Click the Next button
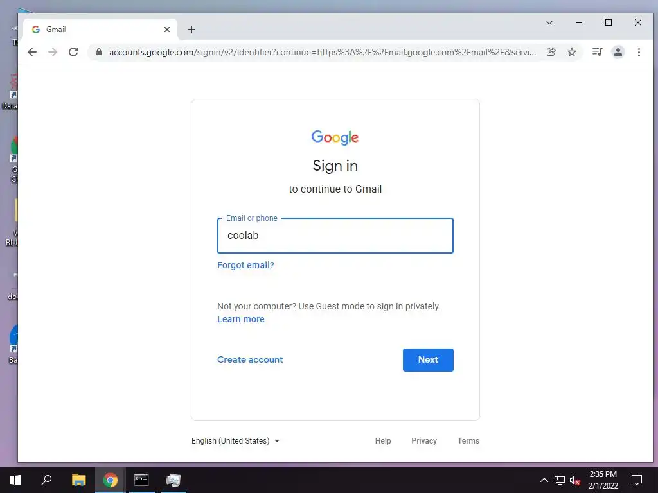Image resolution: width=658 pixels, height=493 pixels. tap(428, 359)
